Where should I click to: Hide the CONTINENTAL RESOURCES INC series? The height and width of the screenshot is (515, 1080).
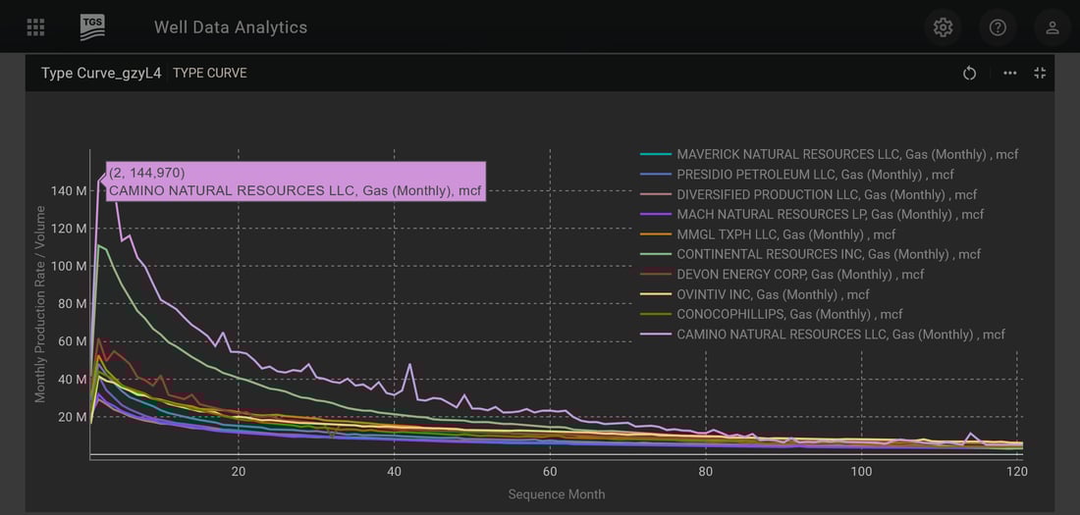point(829,254)
